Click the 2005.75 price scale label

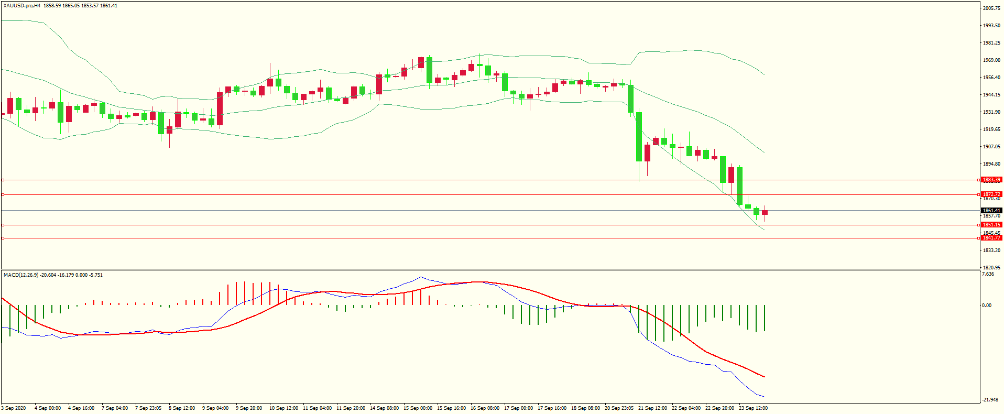(991, 8)
